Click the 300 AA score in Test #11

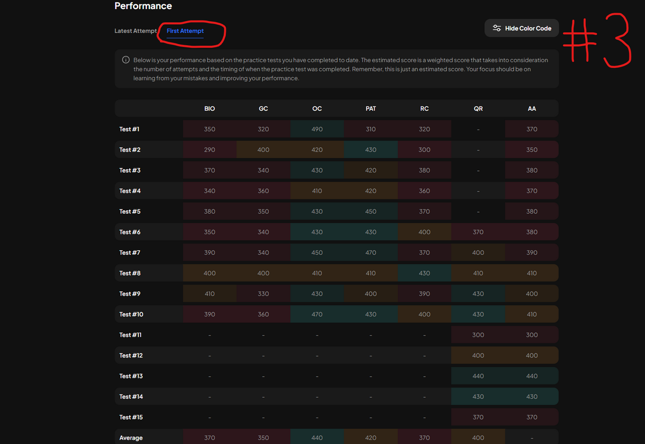tap(532, 335)
